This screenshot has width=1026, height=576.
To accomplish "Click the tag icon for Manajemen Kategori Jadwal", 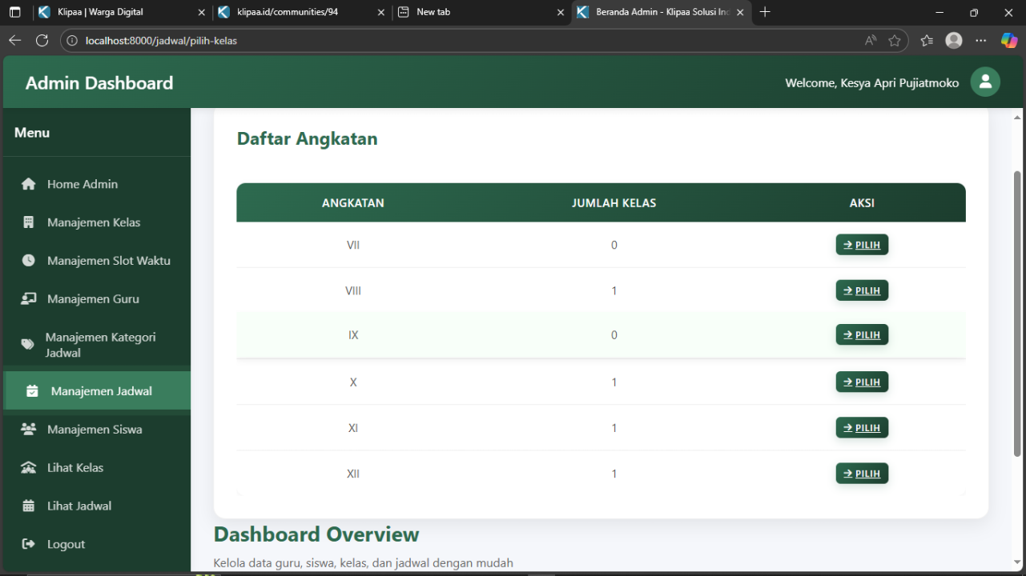I will 28,345.
